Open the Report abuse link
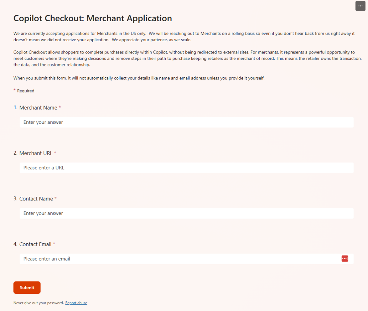The width and height of the screenshot is (368, 311). click(76, 303)
